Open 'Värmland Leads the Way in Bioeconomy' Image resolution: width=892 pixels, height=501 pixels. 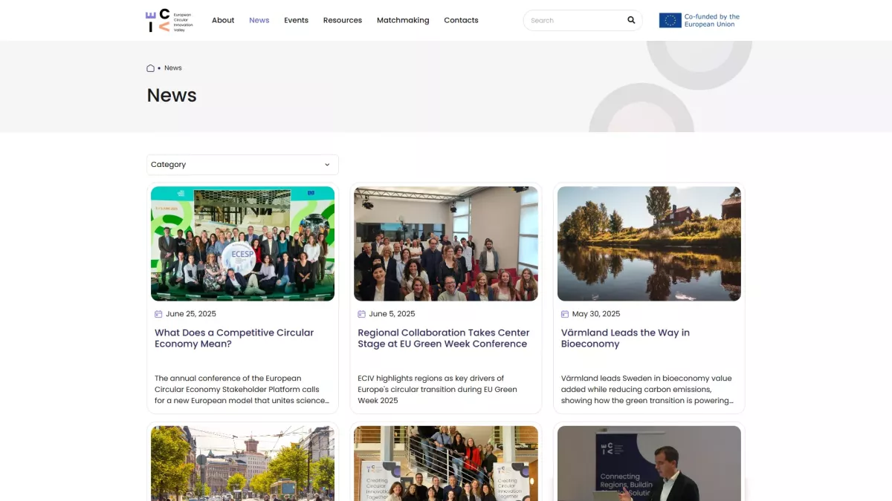pos(625,338)
